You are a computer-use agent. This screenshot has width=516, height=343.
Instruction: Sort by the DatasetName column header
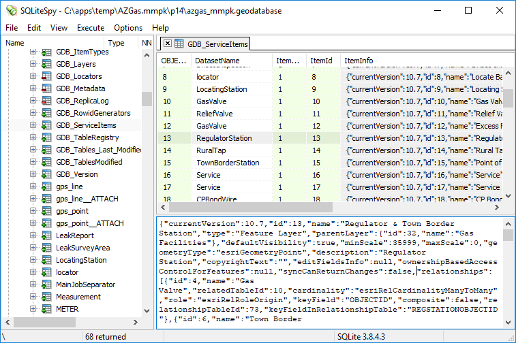(232, 61)
